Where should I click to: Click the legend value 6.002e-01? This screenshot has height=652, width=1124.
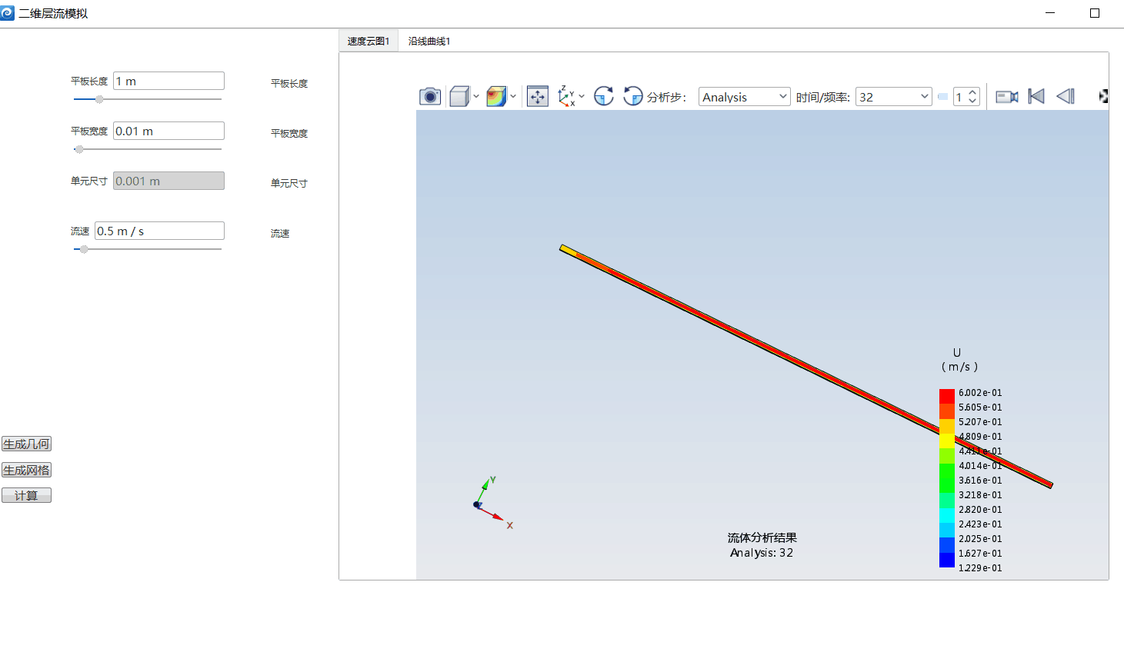(x=980, y=393)
